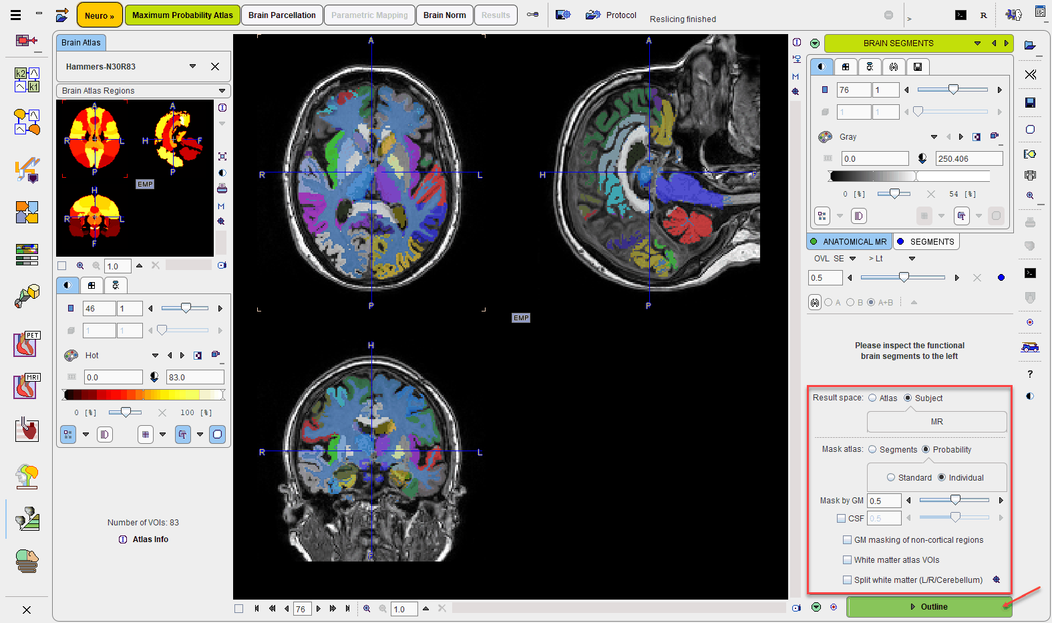Viewport: 1052px width, 623px height.
Task: Select the Brain Atlas tab
Action: click(81, 42)
